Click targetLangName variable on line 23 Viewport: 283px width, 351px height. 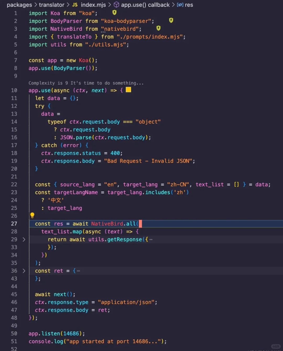click(x=76, y=192)
